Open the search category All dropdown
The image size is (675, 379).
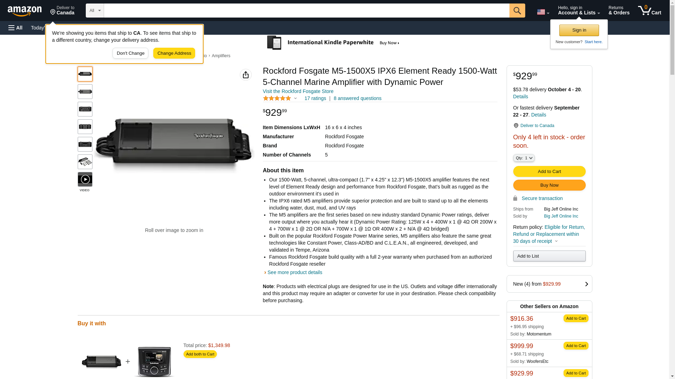(95, 11)
